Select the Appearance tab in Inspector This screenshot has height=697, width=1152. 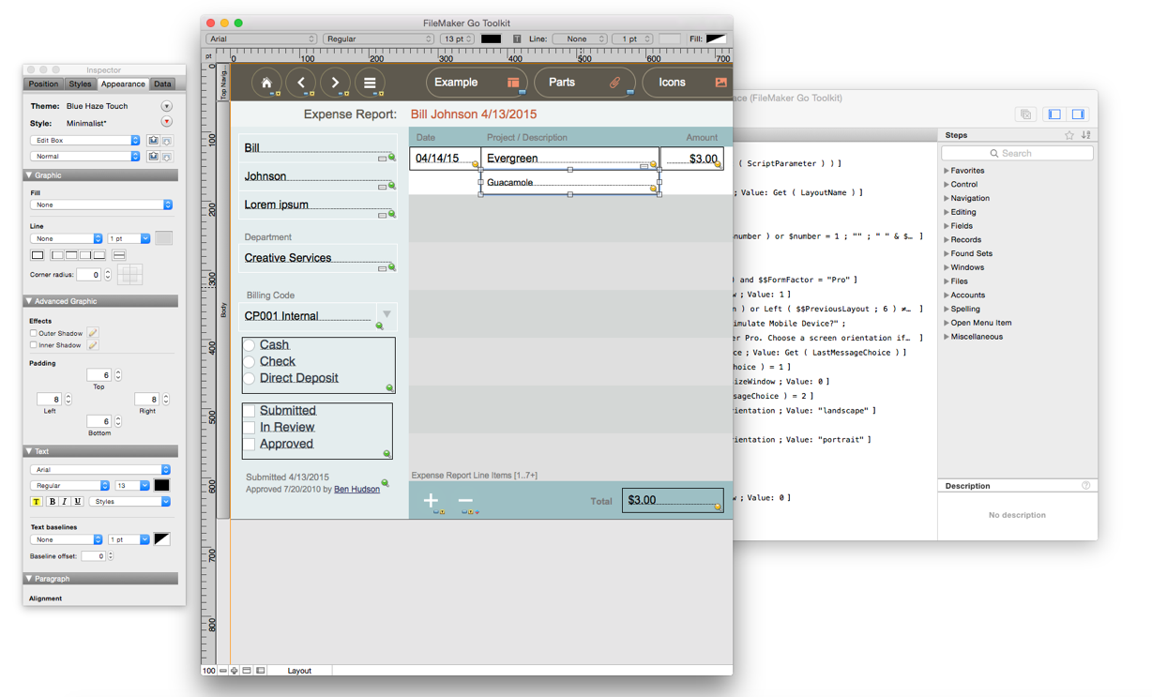pos(123,84)
